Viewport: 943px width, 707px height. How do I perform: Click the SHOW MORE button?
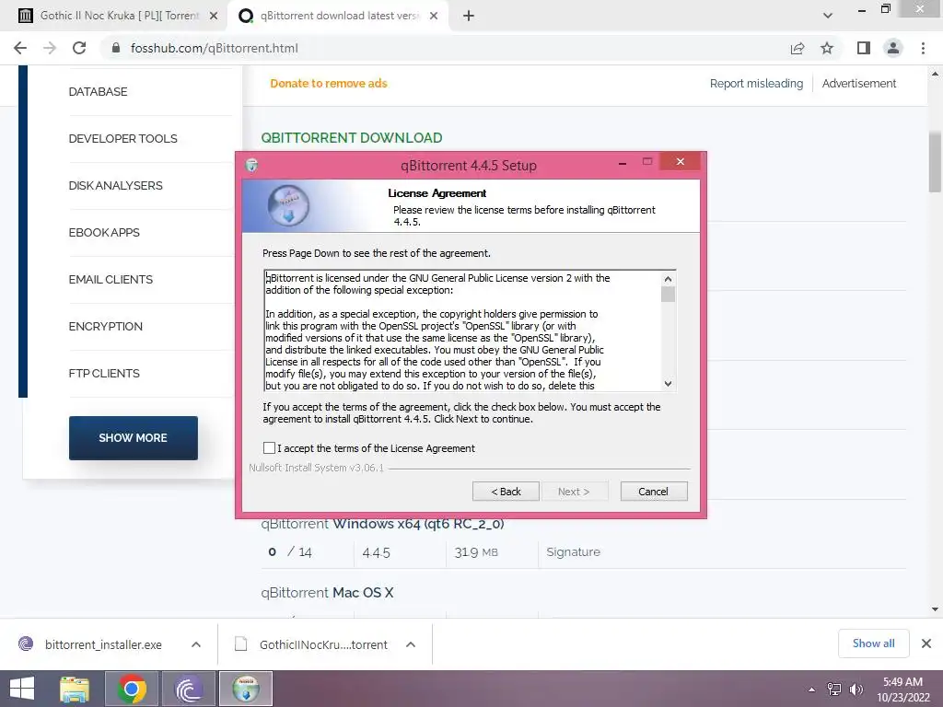coord(133,437)
